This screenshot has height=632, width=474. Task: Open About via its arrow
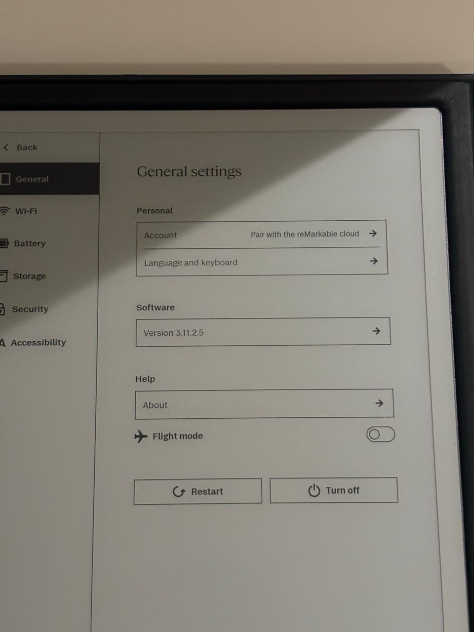pyautogui.click(x=379, y=403)
